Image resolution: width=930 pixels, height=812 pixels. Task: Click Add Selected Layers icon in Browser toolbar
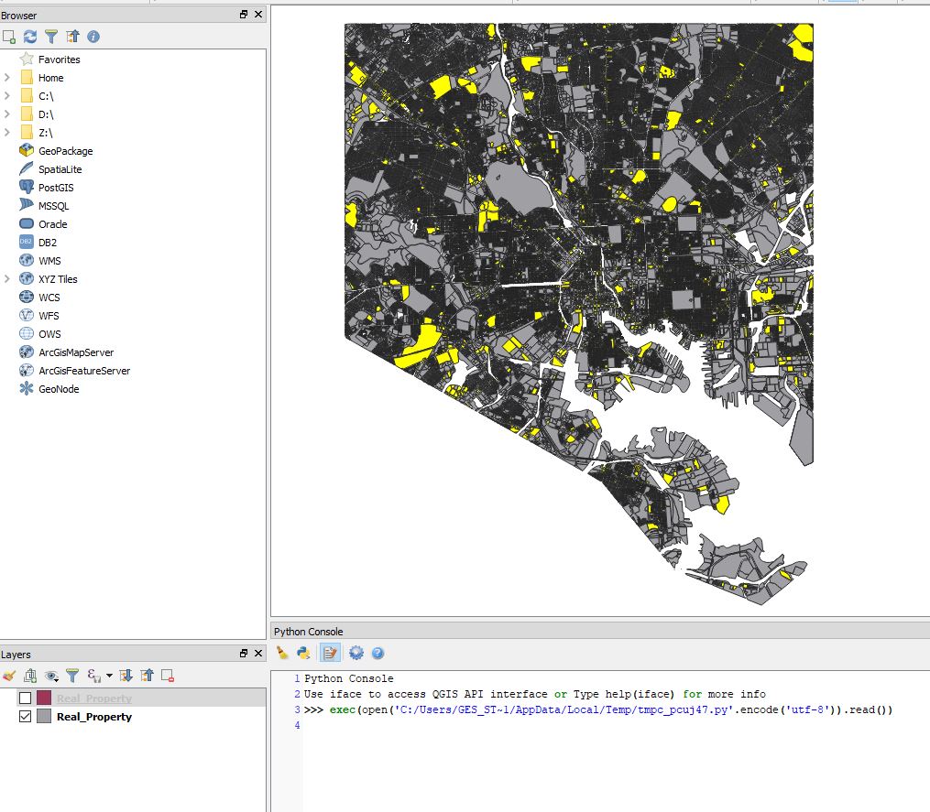(9, 37)
